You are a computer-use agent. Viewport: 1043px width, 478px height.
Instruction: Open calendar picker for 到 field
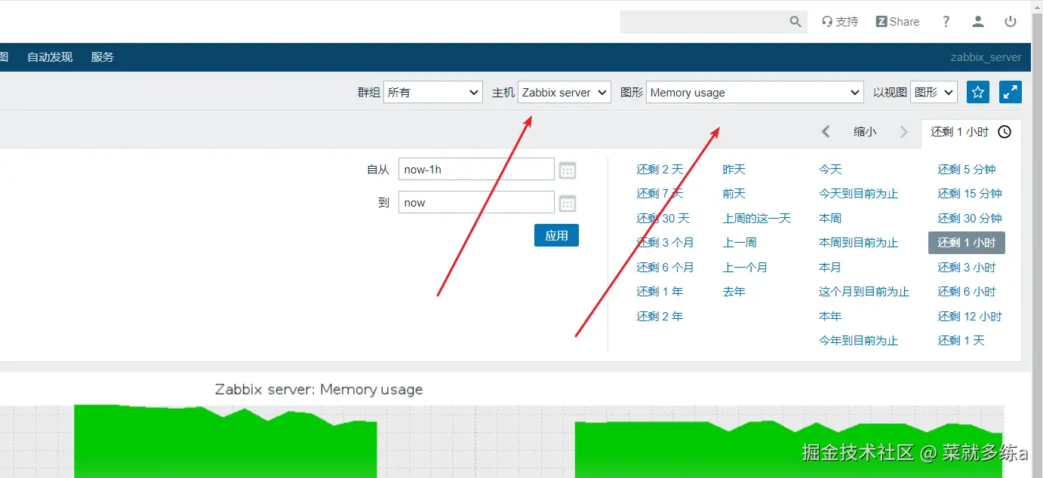(568, 204)
